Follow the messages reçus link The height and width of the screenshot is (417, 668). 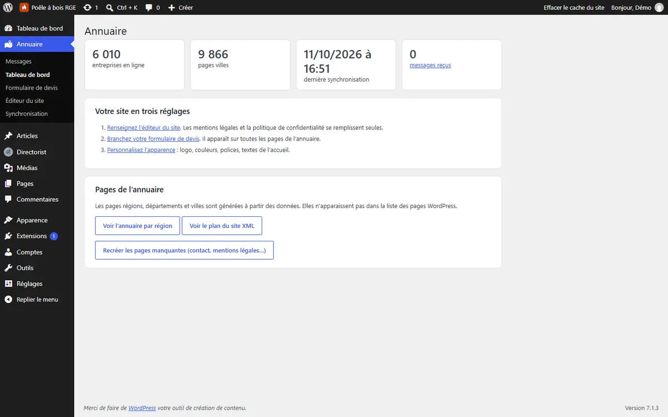coord(430,65)
